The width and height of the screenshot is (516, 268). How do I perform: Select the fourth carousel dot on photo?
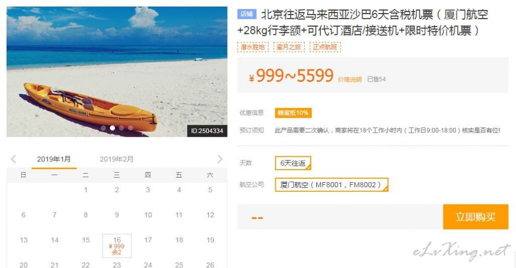click(131, 128)
